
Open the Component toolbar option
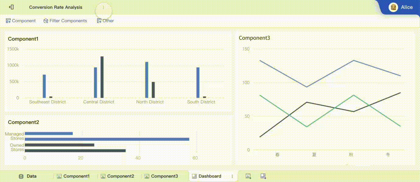click(21, 21)
